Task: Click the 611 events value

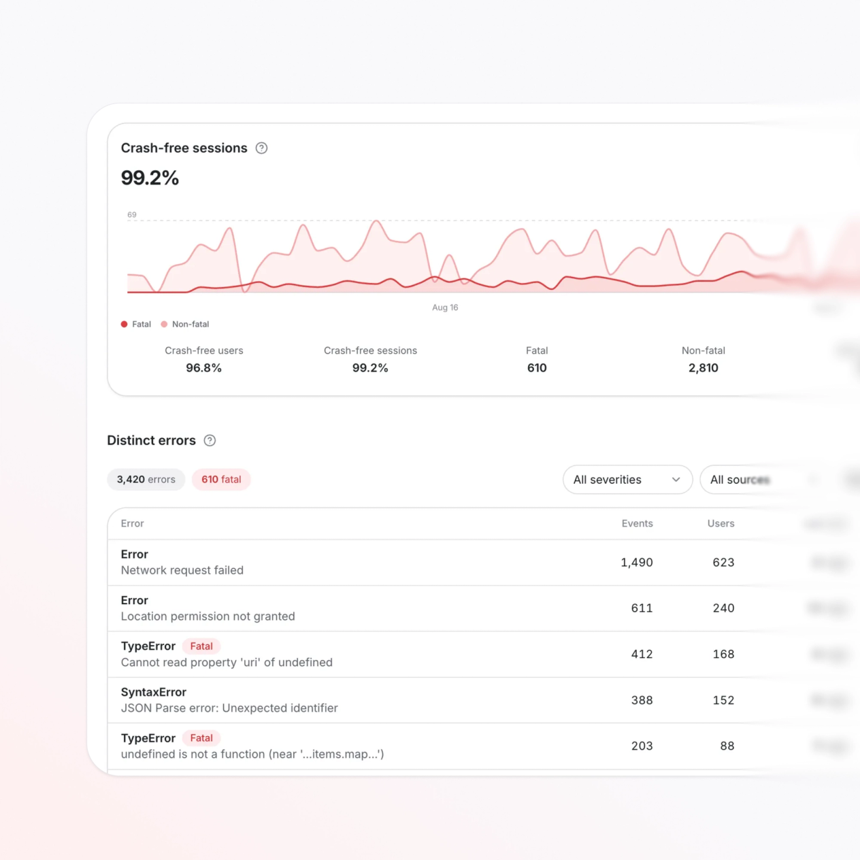Action: pyautogui.click(x=642, y=608)
